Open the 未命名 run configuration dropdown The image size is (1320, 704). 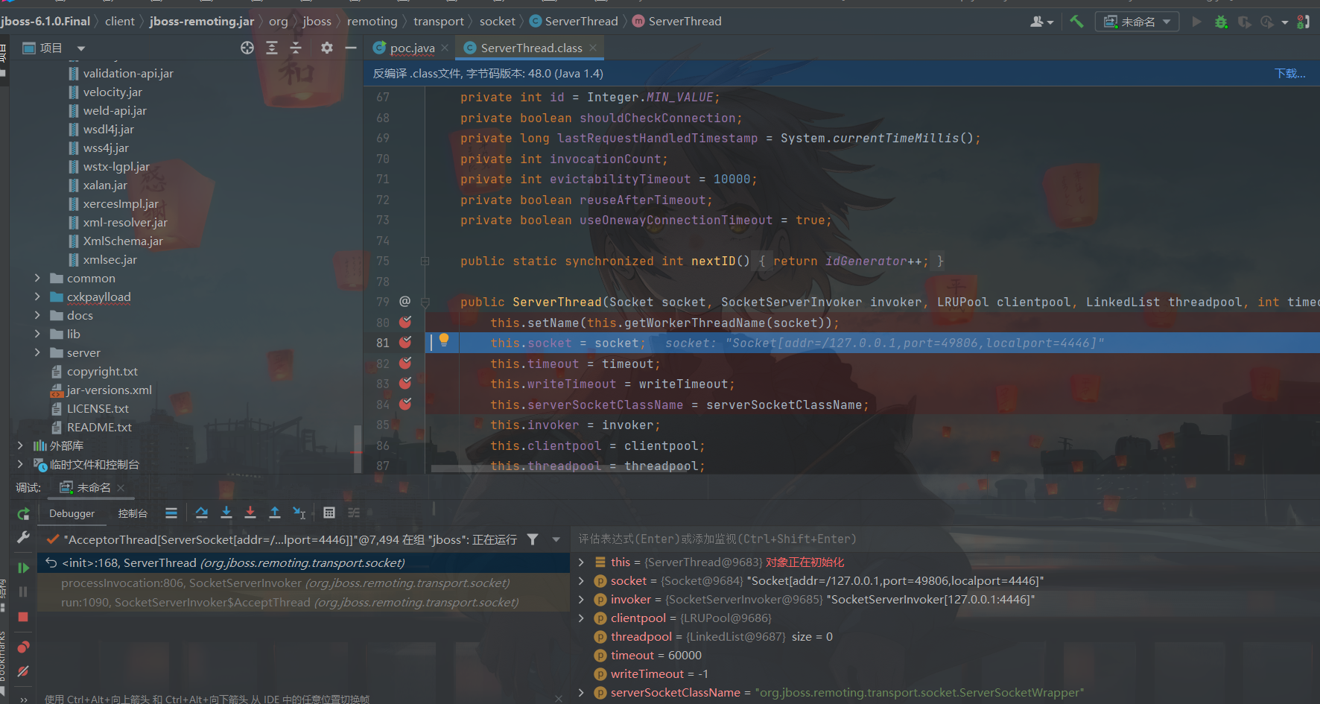point(1137,22)
